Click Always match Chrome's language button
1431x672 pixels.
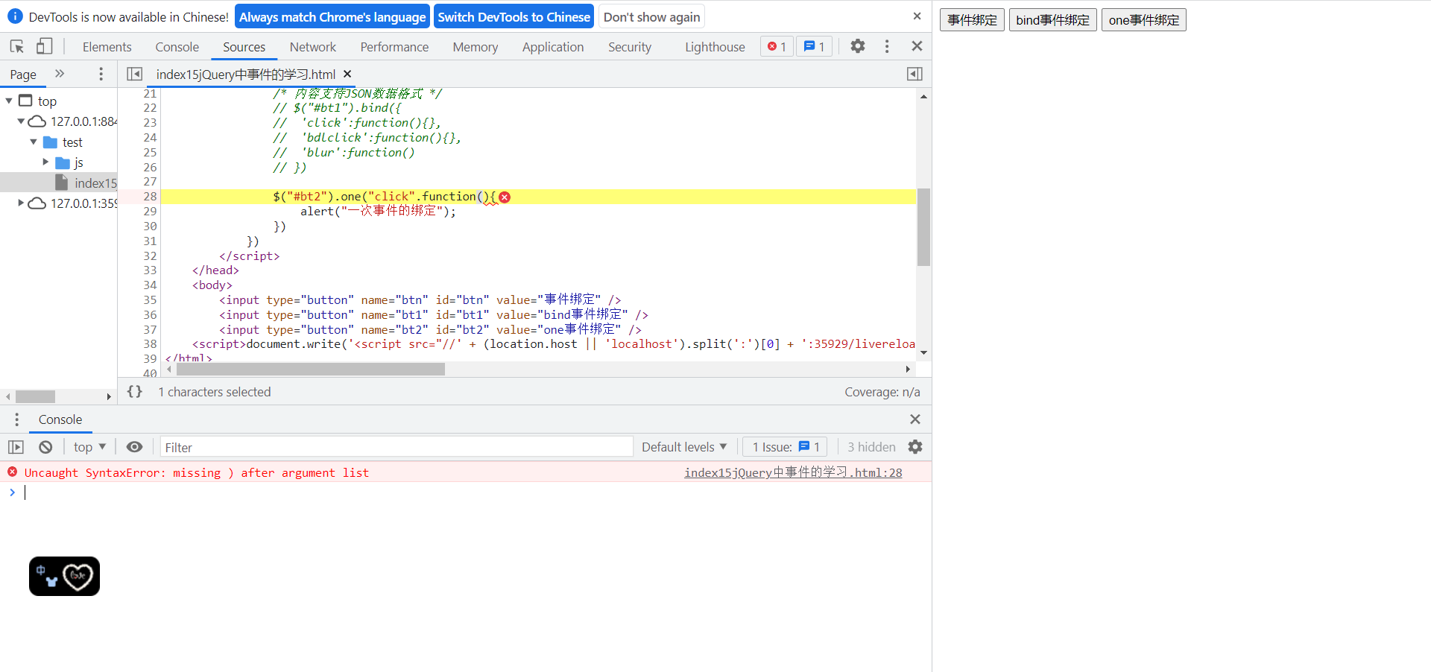tap(332, 16)
